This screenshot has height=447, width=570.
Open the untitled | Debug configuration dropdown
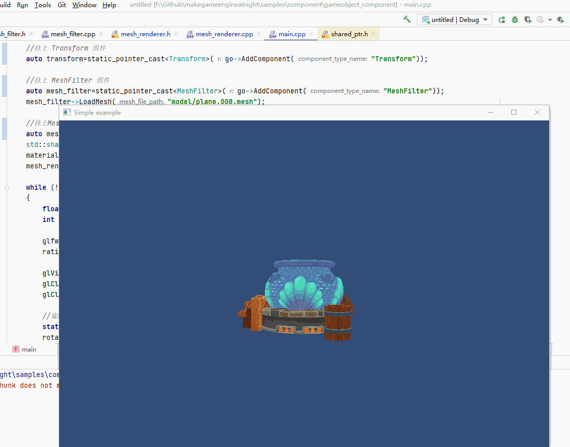click(x=455, y=19)
